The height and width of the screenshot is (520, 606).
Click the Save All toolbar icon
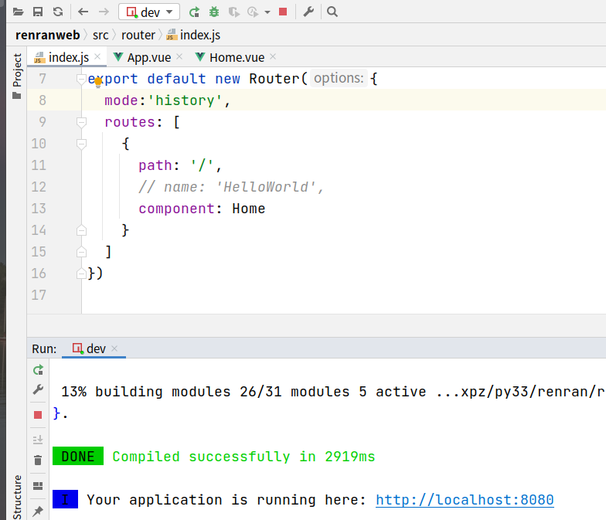point(38,12)
